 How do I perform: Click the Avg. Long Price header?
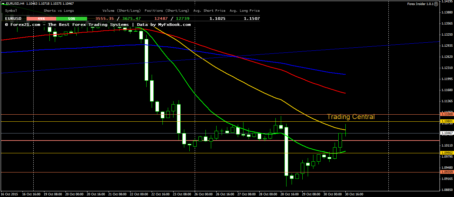pos(245,11)
